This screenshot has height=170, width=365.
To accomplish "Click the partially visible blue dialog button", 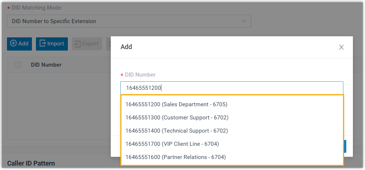I will coord(345,146).
